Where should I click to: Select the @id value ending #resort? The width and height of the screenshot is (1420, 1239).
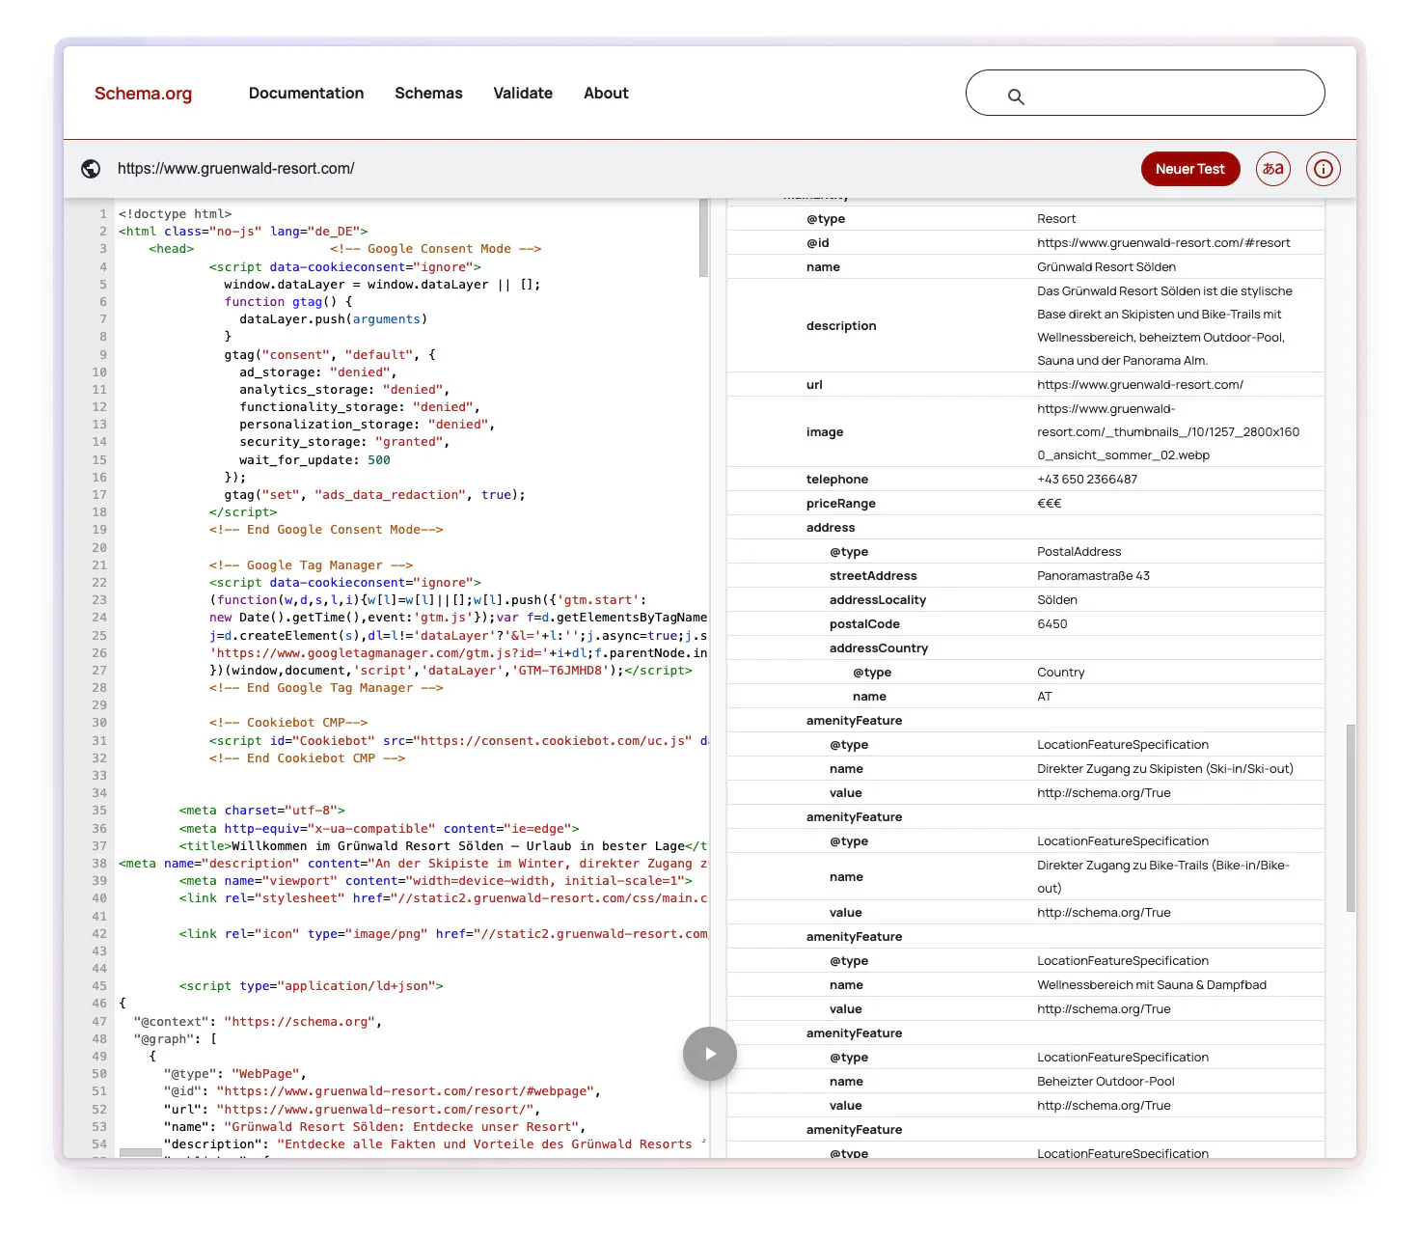pos(1163,243)
